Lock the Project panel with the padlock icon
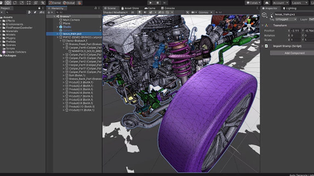 (39, 8)
